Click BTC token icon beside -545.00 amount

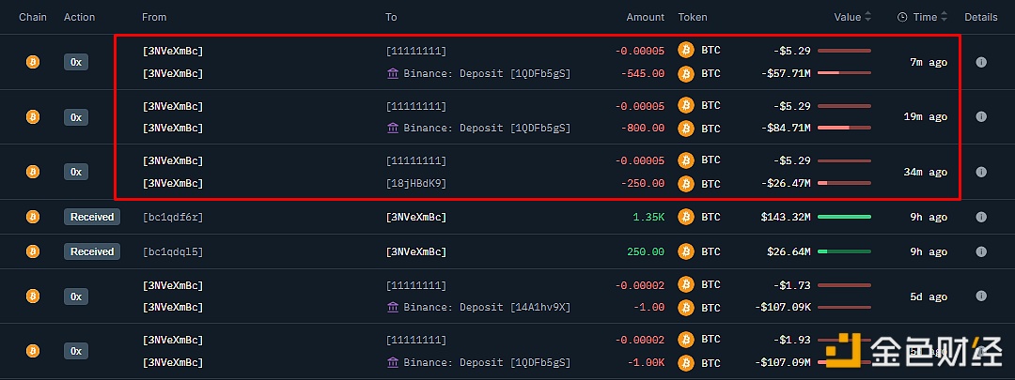point(685,74)
